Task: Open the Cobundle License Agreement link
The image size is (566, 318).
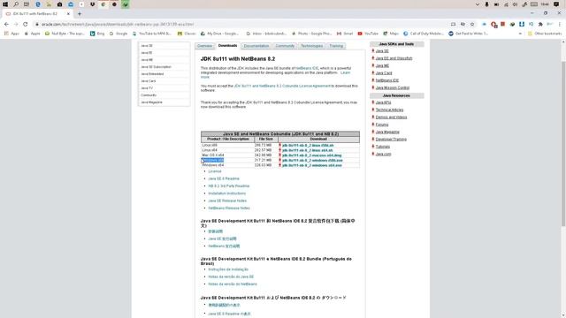Action: pyautogui.click(x=282, y=86)
